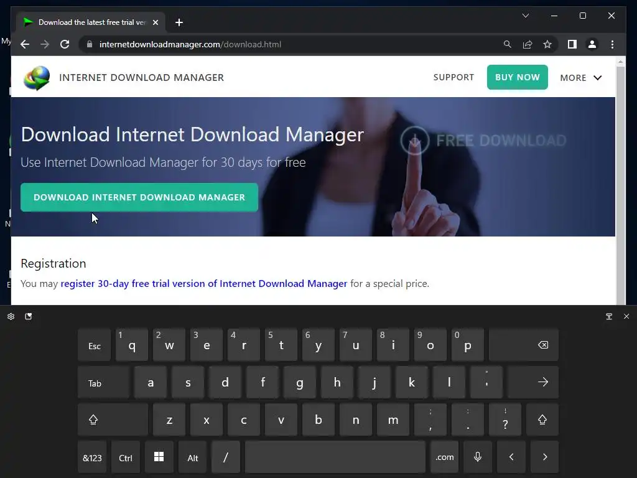Toggle the left Shift key

113,420
